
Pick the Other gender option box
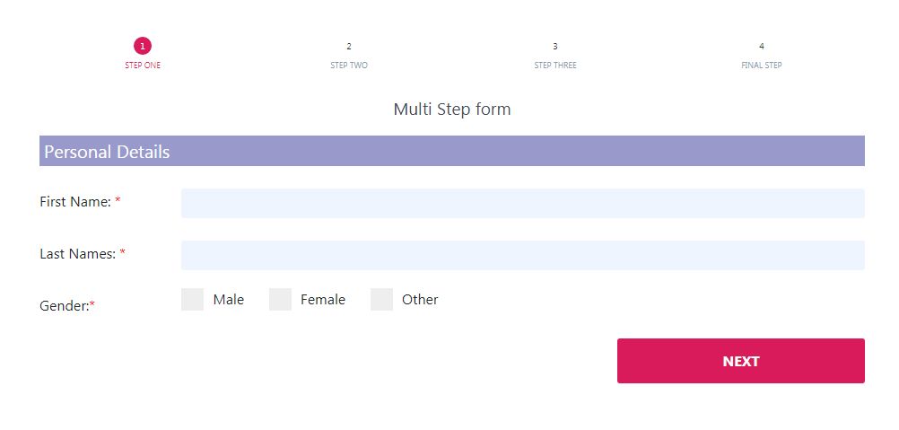(381, 300)
